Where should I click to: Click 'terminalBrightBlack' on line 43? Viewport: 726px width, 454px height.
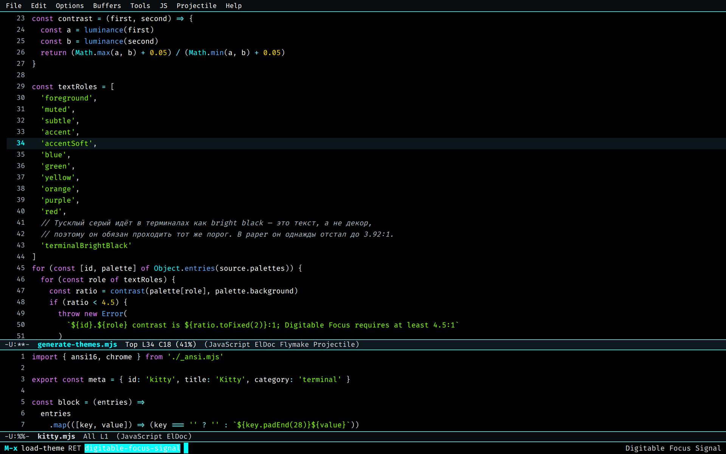pos(86,246)
